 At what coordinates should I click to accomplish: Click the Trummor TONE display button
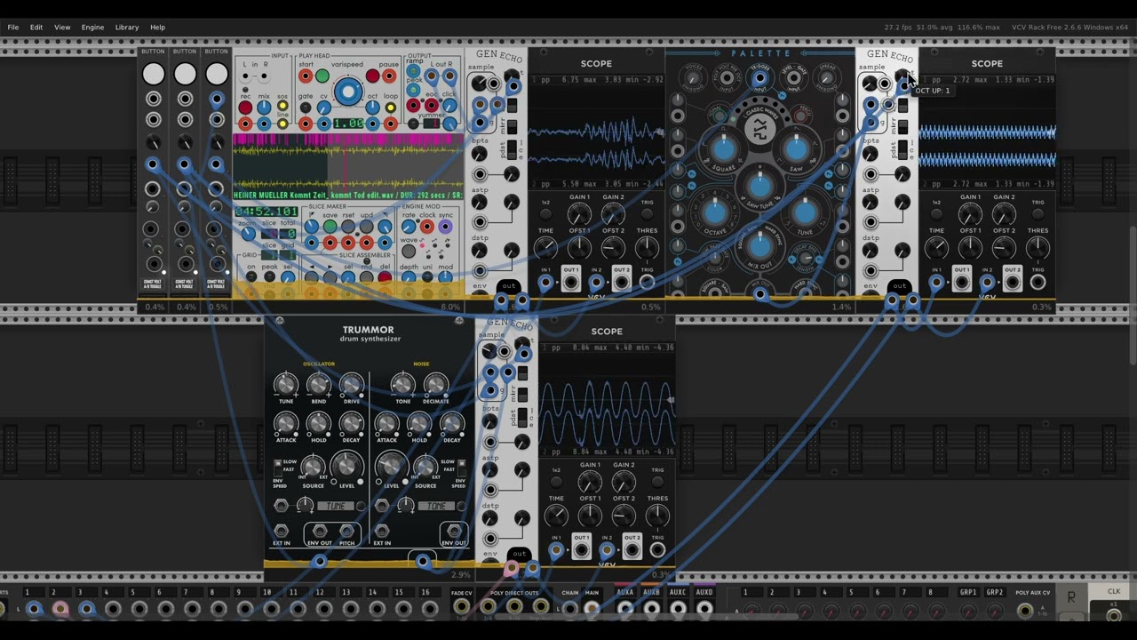coord(436,506)
